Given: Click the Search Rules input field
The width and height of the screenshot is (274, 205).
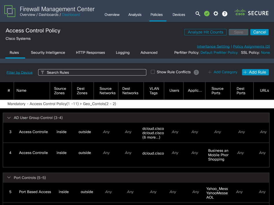Looking at the screenshot, I should pos(92,72).
